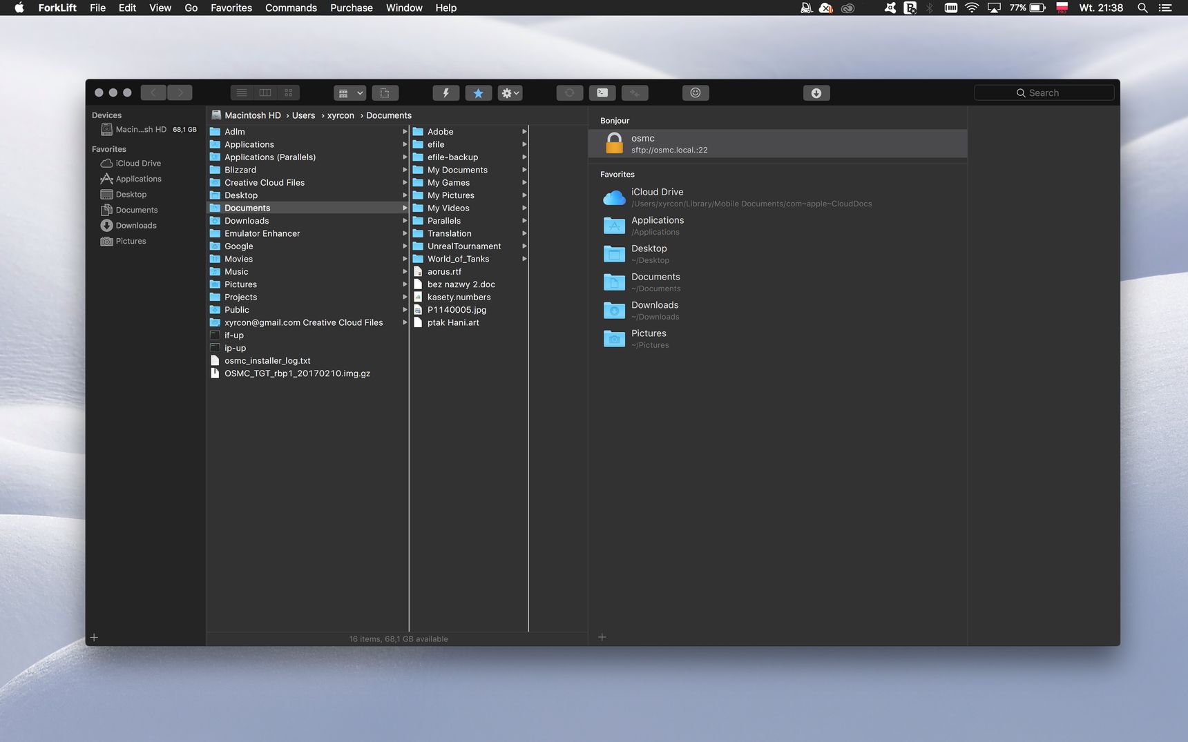Select the efile-backup folder
Screen dimensions: 1188x742
tap(469, 157)
